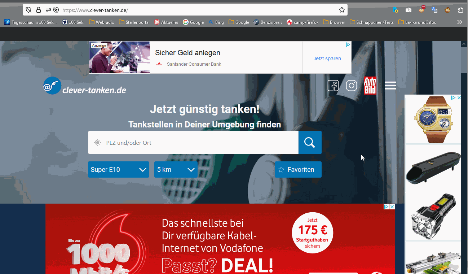Click the clever-tanken.de logo
The width and height of the screenshot is (468, 274).
click(x=85, y=86)
